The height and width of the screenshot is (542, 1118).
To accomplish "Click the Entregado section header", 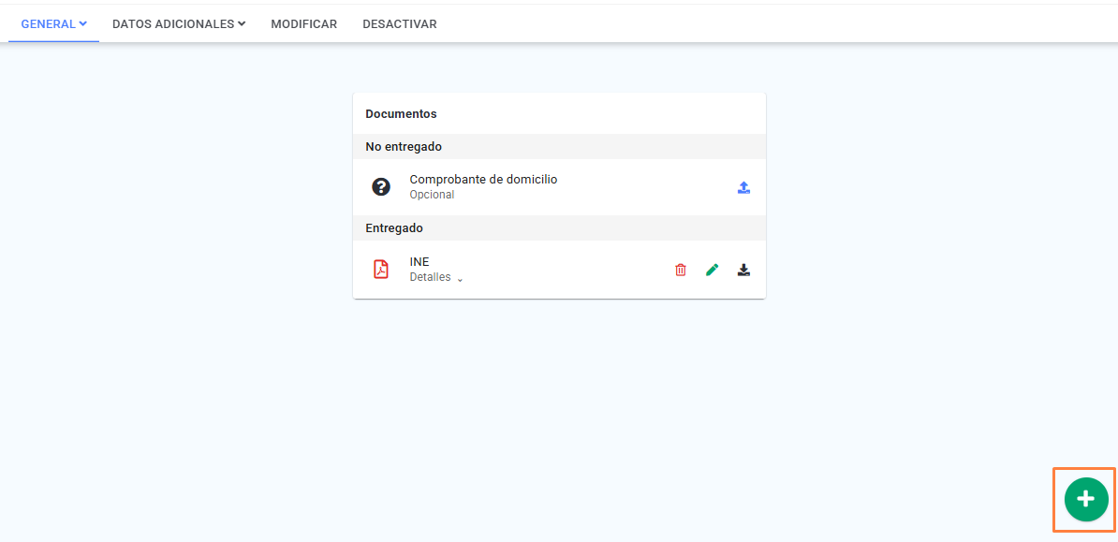I will (559, 228).
